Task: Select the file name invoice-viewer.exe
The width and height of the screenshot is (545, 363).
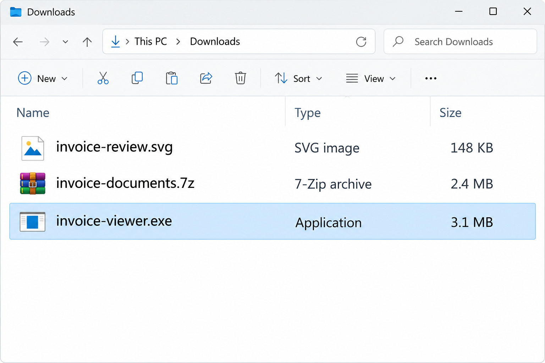Action: 114,221
